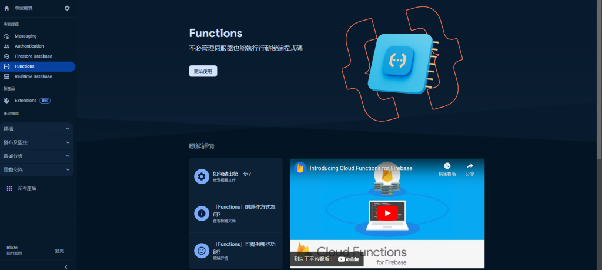This screenshot has width=602, height=270.
Task: Click the Functions chip illustration
Action: pos(402,64)
